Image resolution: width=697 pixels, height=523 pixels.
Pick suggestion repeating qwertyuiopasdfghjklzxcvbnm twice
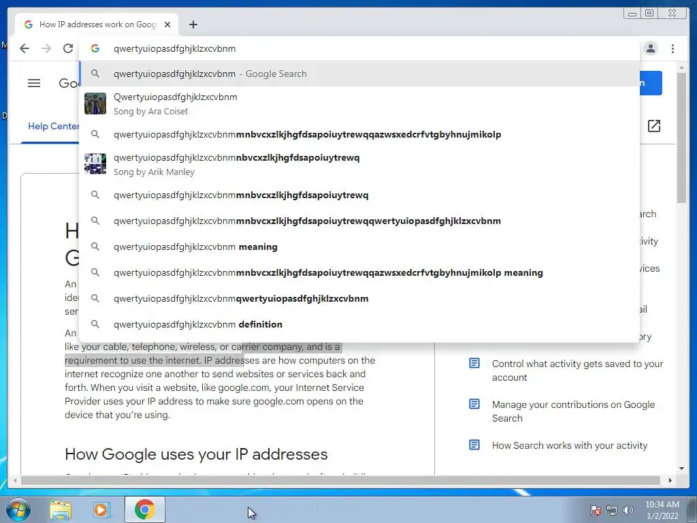(x=359, y=298)
